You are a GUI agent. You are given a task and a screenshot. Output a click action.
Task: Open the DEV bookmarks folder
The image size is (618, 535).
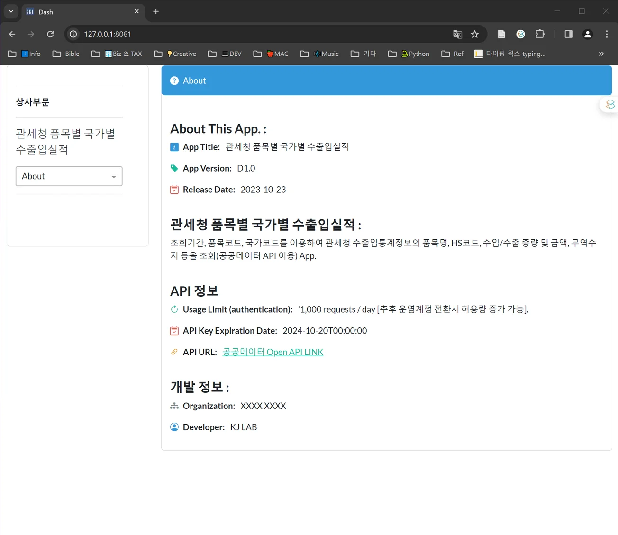point(225,54)
